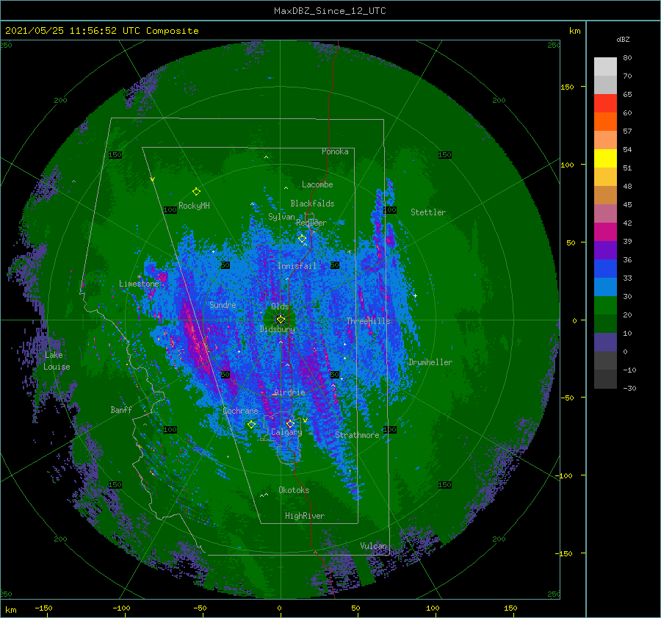Select the Innisfail label
Screen dimensions: 661x618
pyautogui.click(x=297, y=266)
